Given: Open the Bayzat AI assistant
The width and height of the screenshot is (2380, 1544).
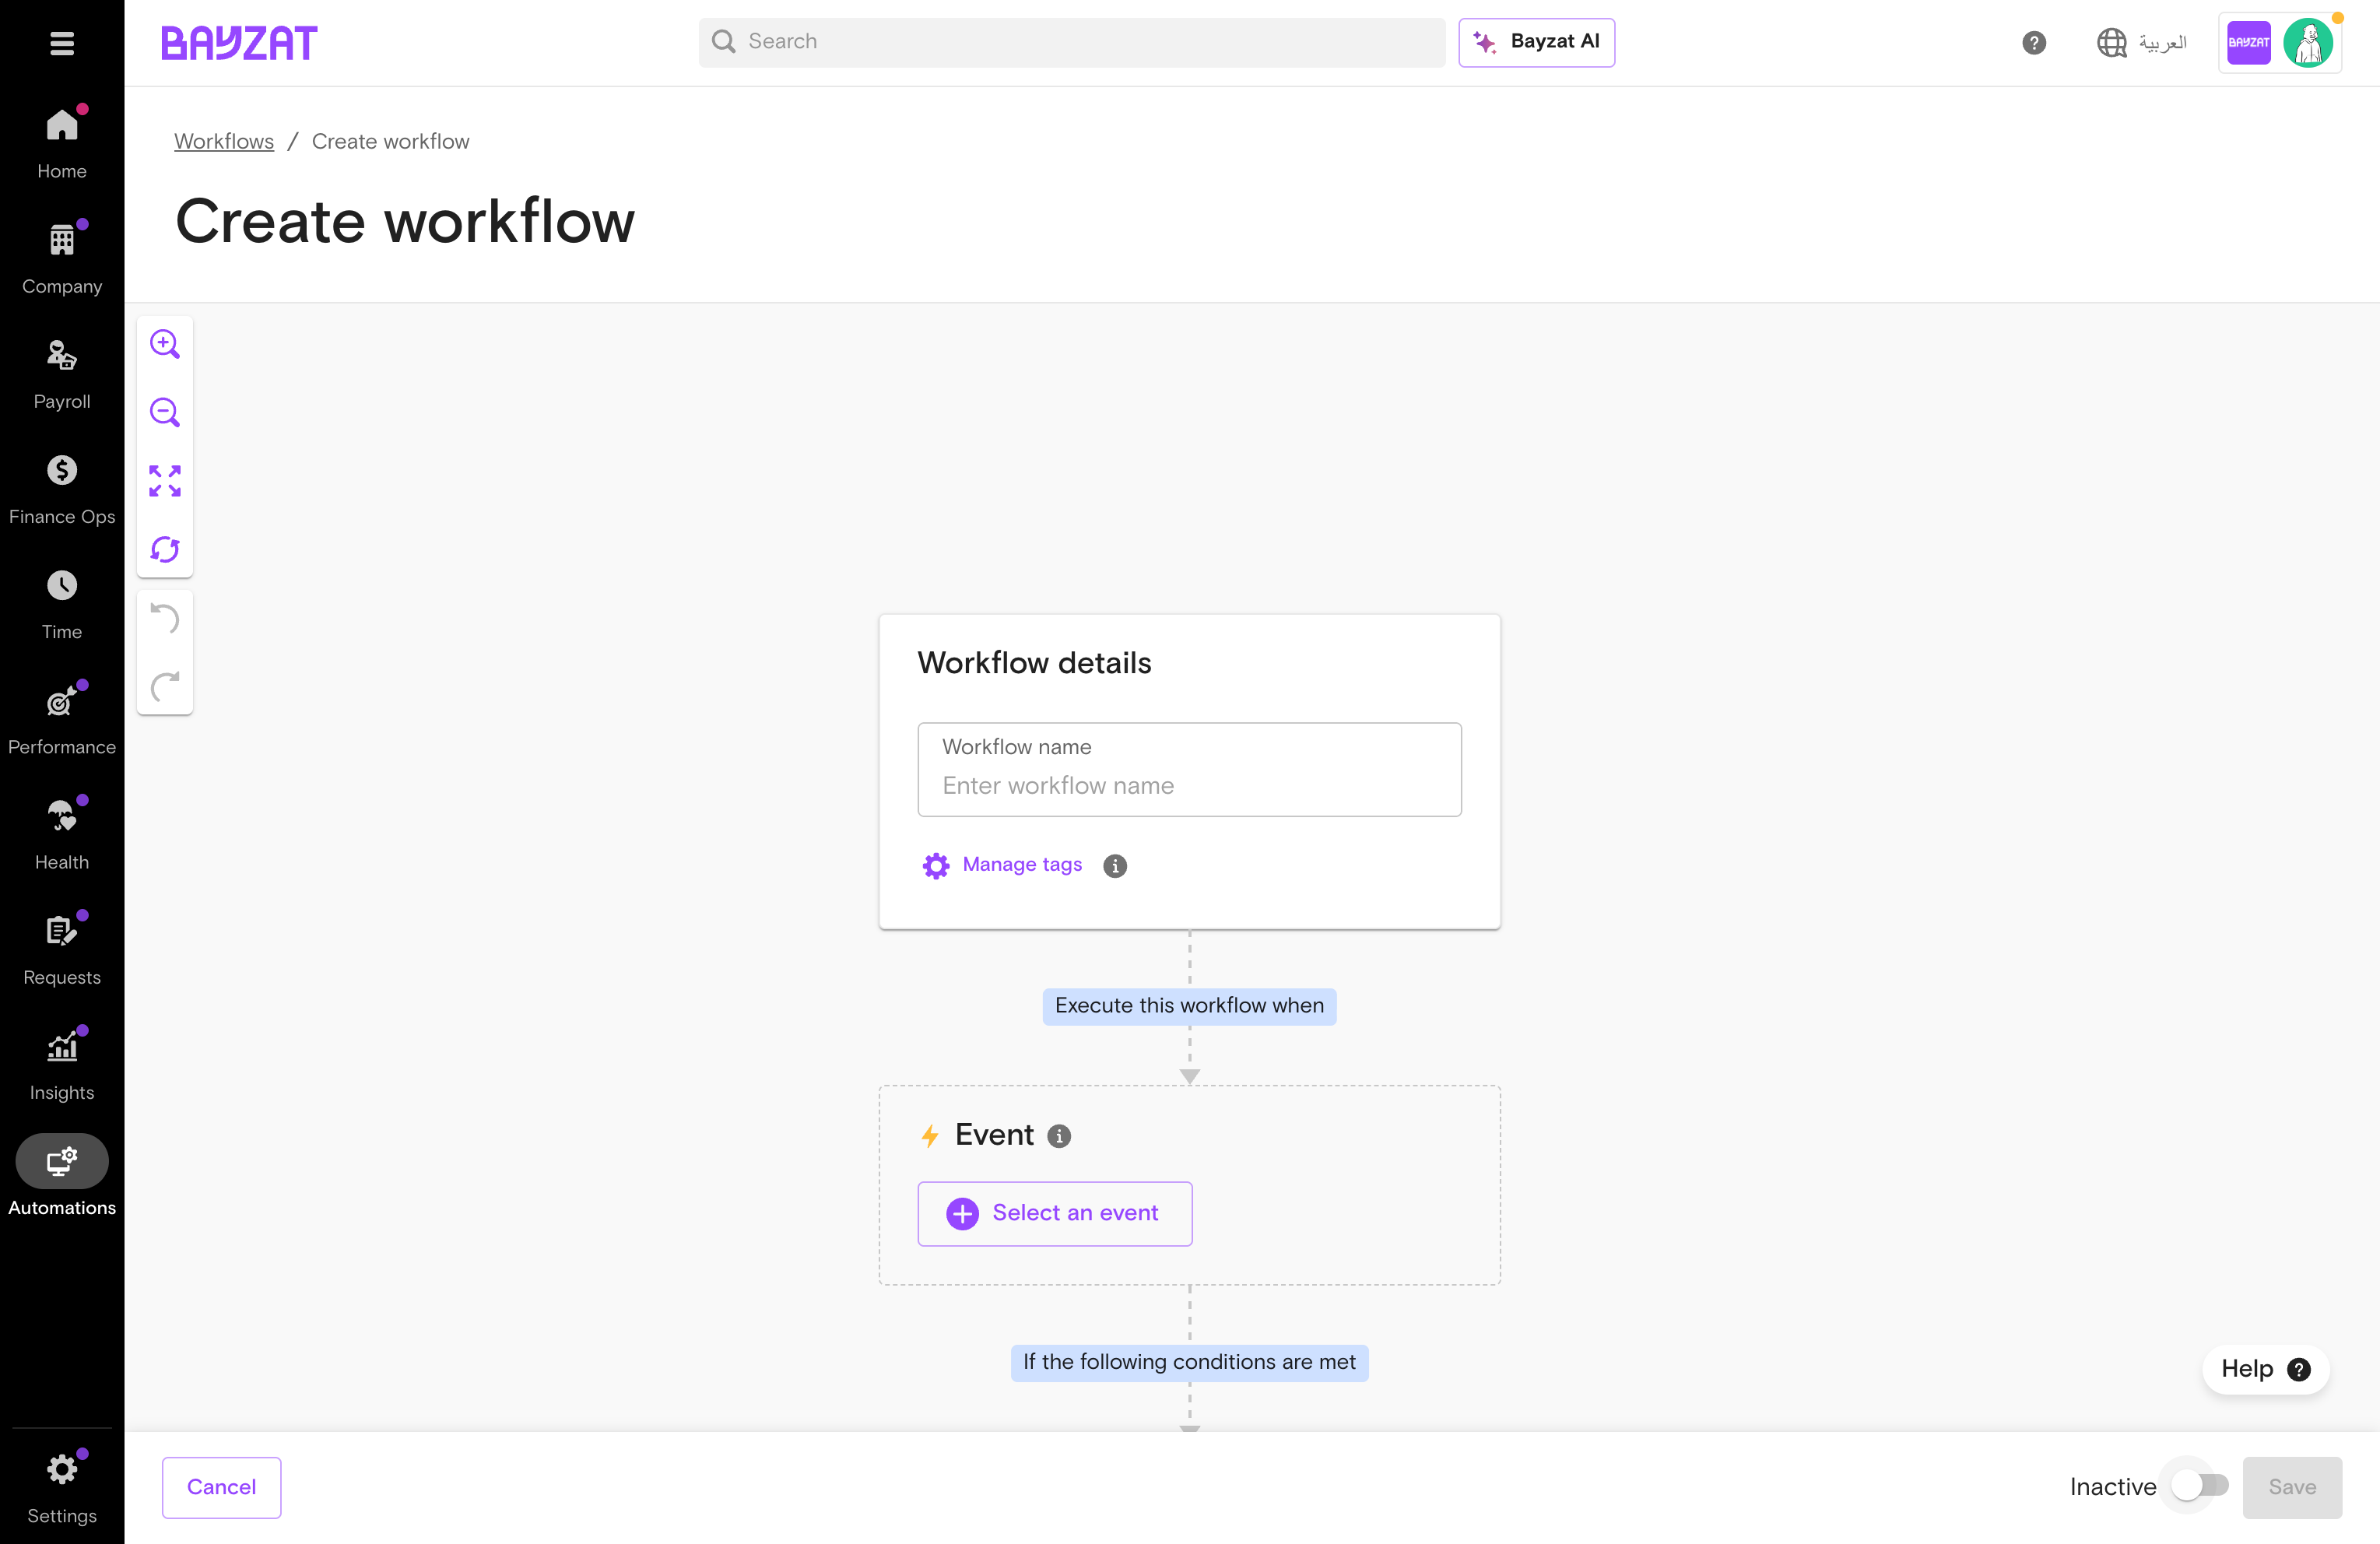Looking at the screenshot, I should [x=1536, y=42].
